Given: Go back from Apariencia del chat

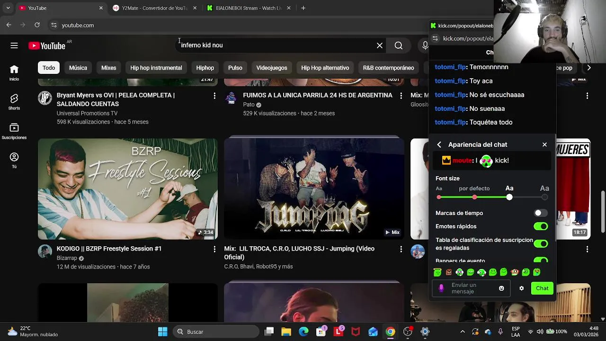Looking at the screenshot, I should pos(439,144).
